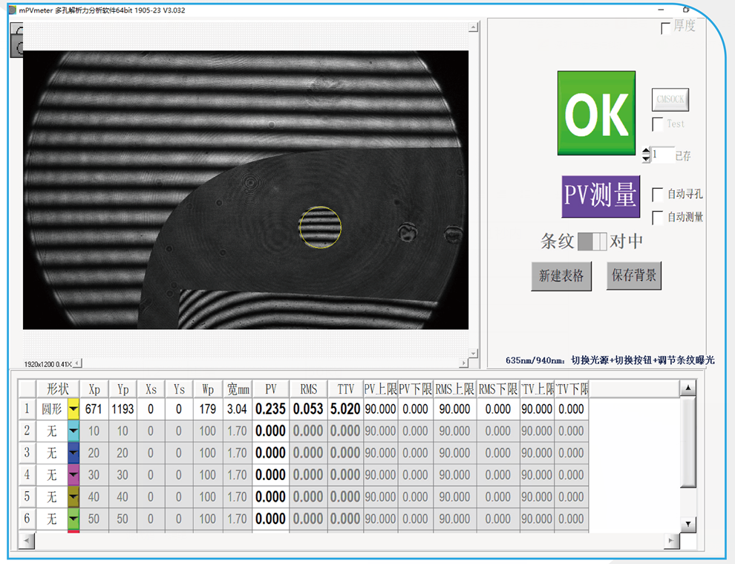Expand row 2 cyan shape dropdown
Screen dimensions: 735x564
73,431
